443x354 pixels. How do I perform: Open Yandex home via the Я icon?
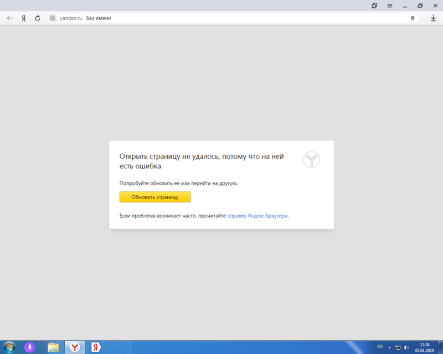pos(24,18)
